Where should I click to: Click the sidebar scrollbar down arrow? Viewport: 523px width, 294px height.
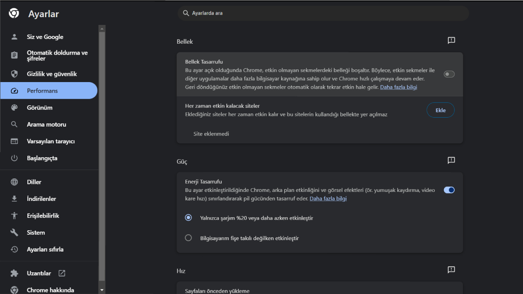coord(102,290)
